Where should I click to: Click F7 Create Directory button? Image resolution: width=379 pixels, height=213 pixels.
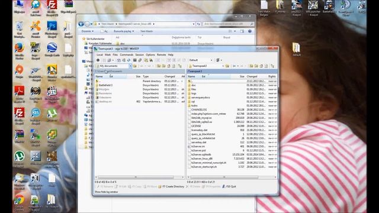tap(171, 187)
